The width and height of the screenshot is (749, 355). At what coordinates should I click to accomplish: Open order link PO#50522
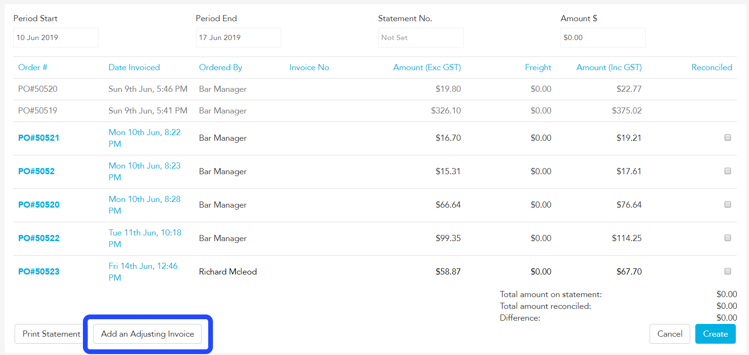coord(39,238)
